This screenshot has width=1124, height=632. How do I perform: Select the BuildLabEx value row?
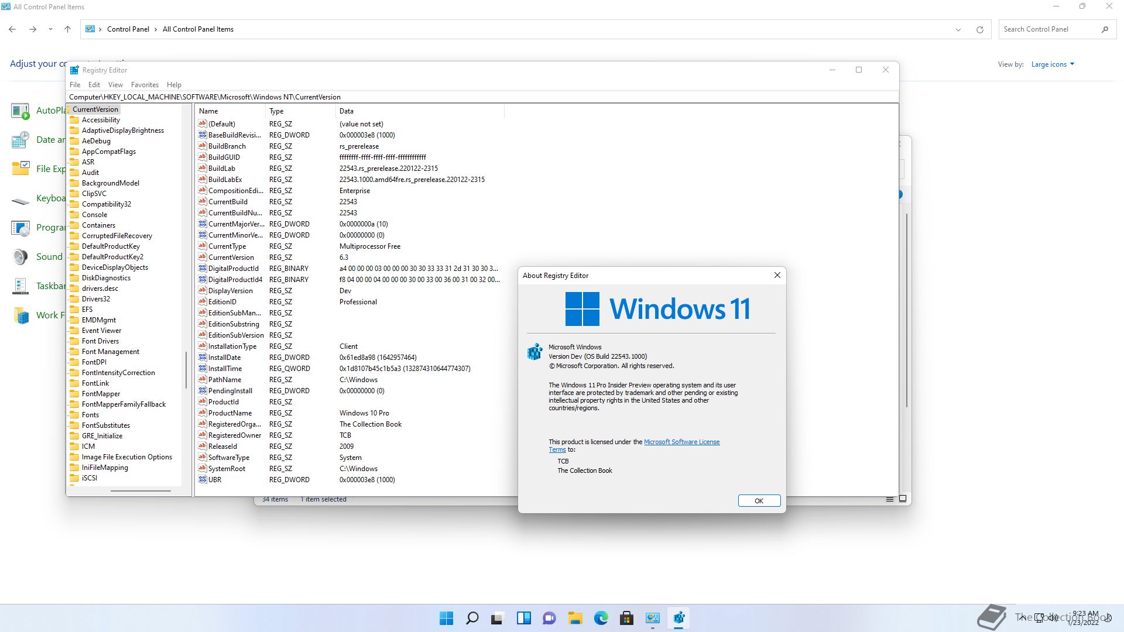click(x=349, y=180)
